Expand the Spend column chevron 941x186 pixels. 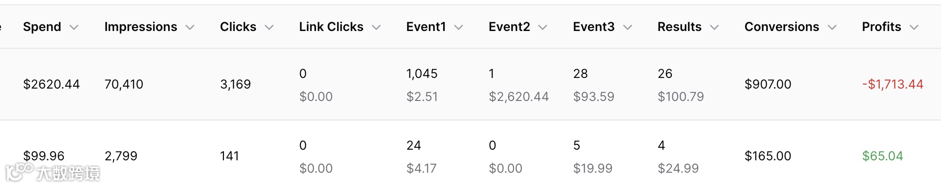pyautogui.click(x=74, y=27)
